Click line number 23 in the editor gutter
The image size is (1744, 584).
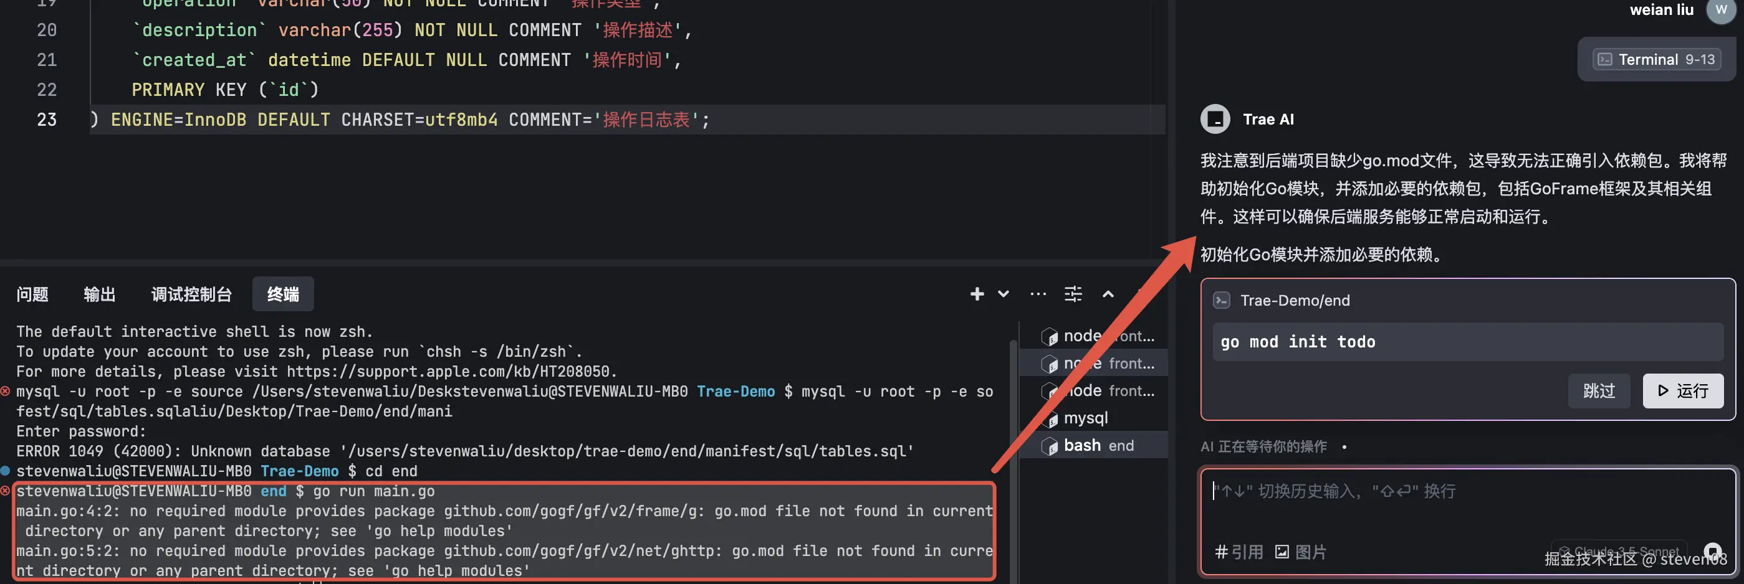click(47, 120)
